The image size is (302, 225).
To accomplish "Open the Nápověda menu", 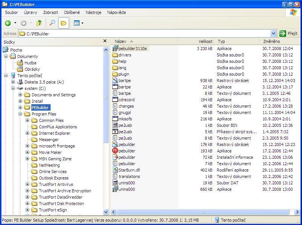I will 117,12.
